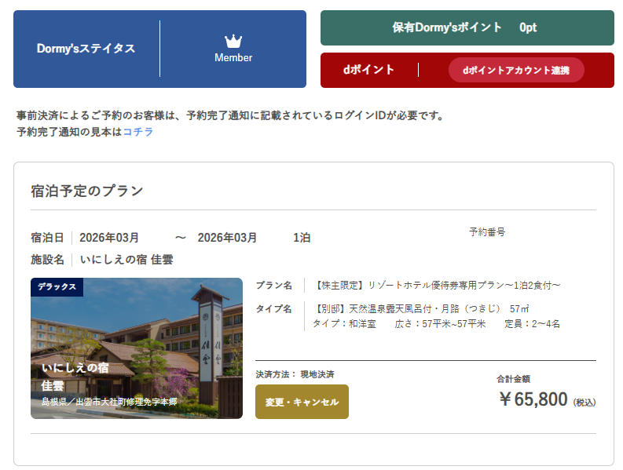Click the 決済方法: 現地決済 text
Viewport: 623px width, 470px height.
300,374
